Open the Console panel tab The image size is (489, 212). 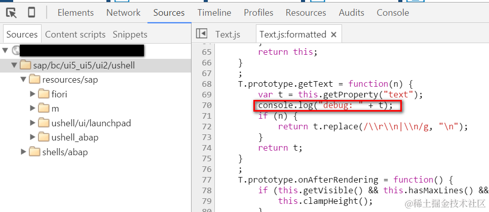coord(393,13)
